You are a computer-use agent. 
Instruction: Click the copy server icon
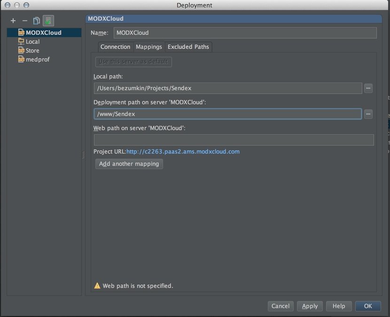(x=37, y=21)
